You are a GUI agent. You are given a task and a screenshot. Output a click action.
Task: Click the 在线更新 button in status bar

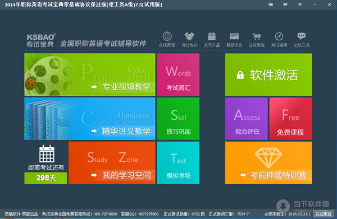(324, 214)
